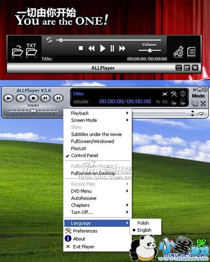Switch dark skin player to fullscreen view

tap(187, 68)
